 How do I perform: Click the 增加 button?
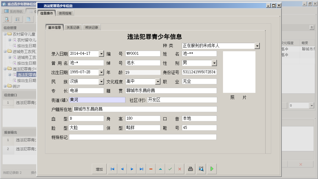pyautogui.click(x=99, y=169)
